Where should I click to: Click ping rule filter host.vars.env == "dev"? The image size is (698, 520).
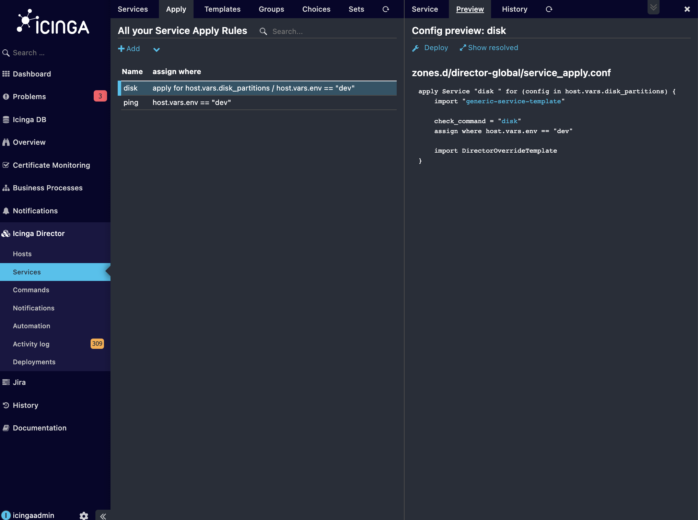(x=192, y=103)
